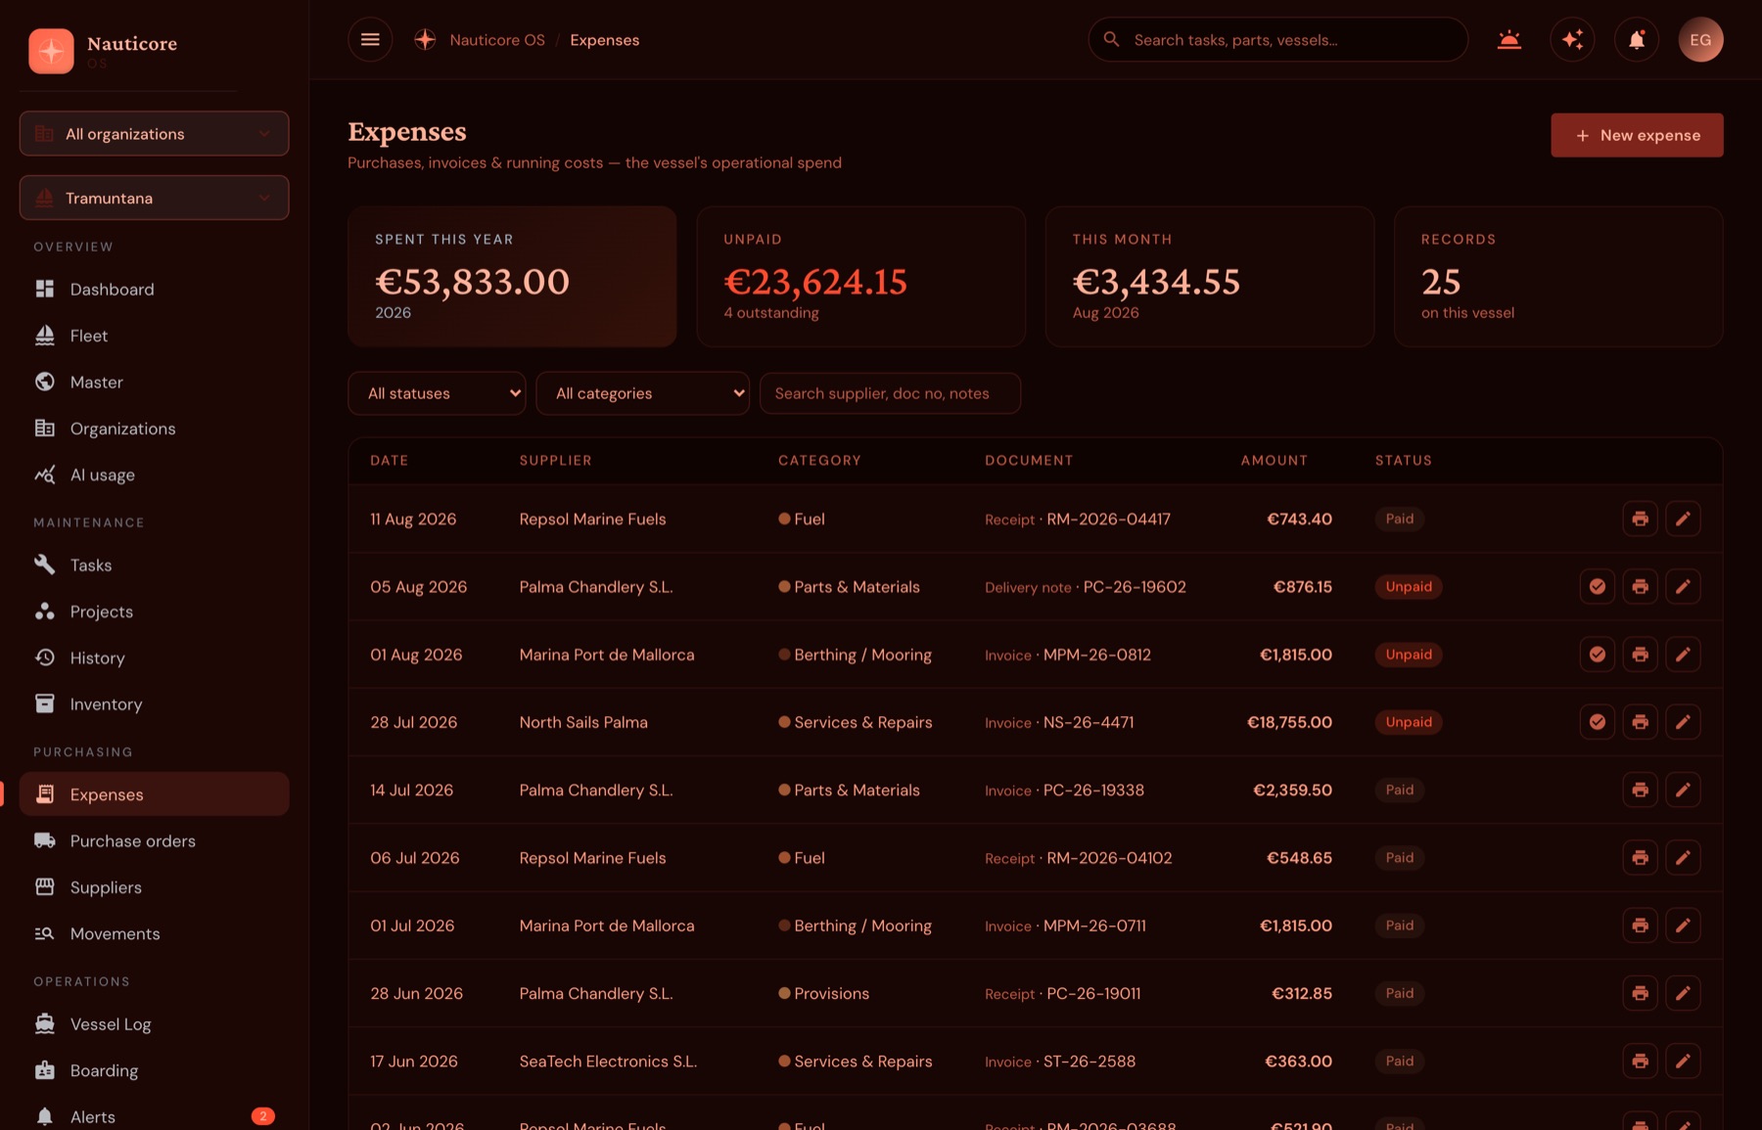Click the Nauticore logo in the sidebar
The height and width of the screenshot is (1130, 1762).
click(51, 51)
